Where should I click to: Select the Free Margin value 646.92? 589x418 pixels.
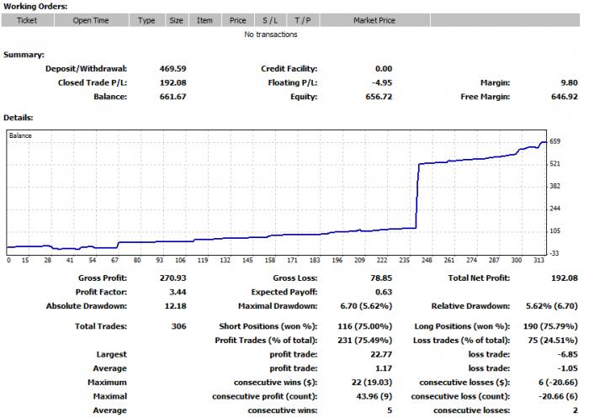[565, 97]
